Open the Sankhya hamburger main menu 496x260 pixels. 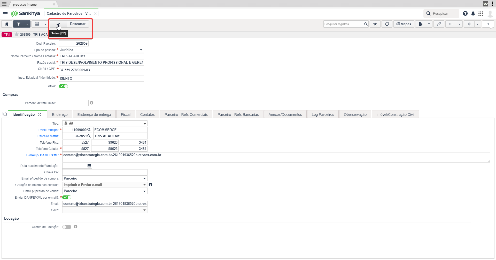[5, 13]
